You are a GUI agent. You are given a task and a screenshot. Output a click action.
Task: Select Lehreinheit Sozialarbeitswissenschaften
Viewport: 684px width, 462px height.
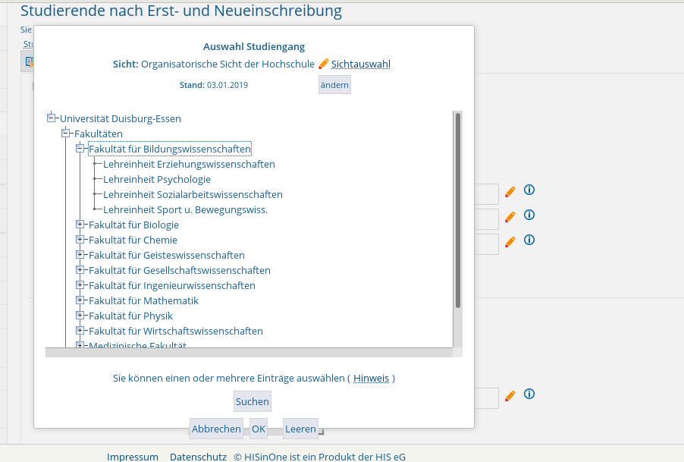pyautogui.click(x=193, y=194)
